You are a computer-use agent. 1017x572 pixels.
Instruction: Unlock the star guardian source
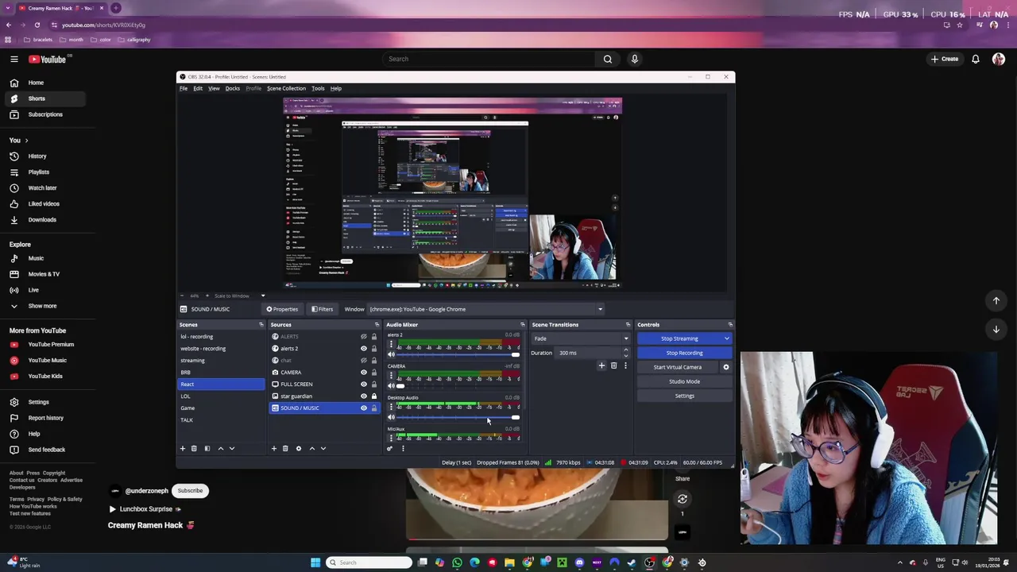374,396
